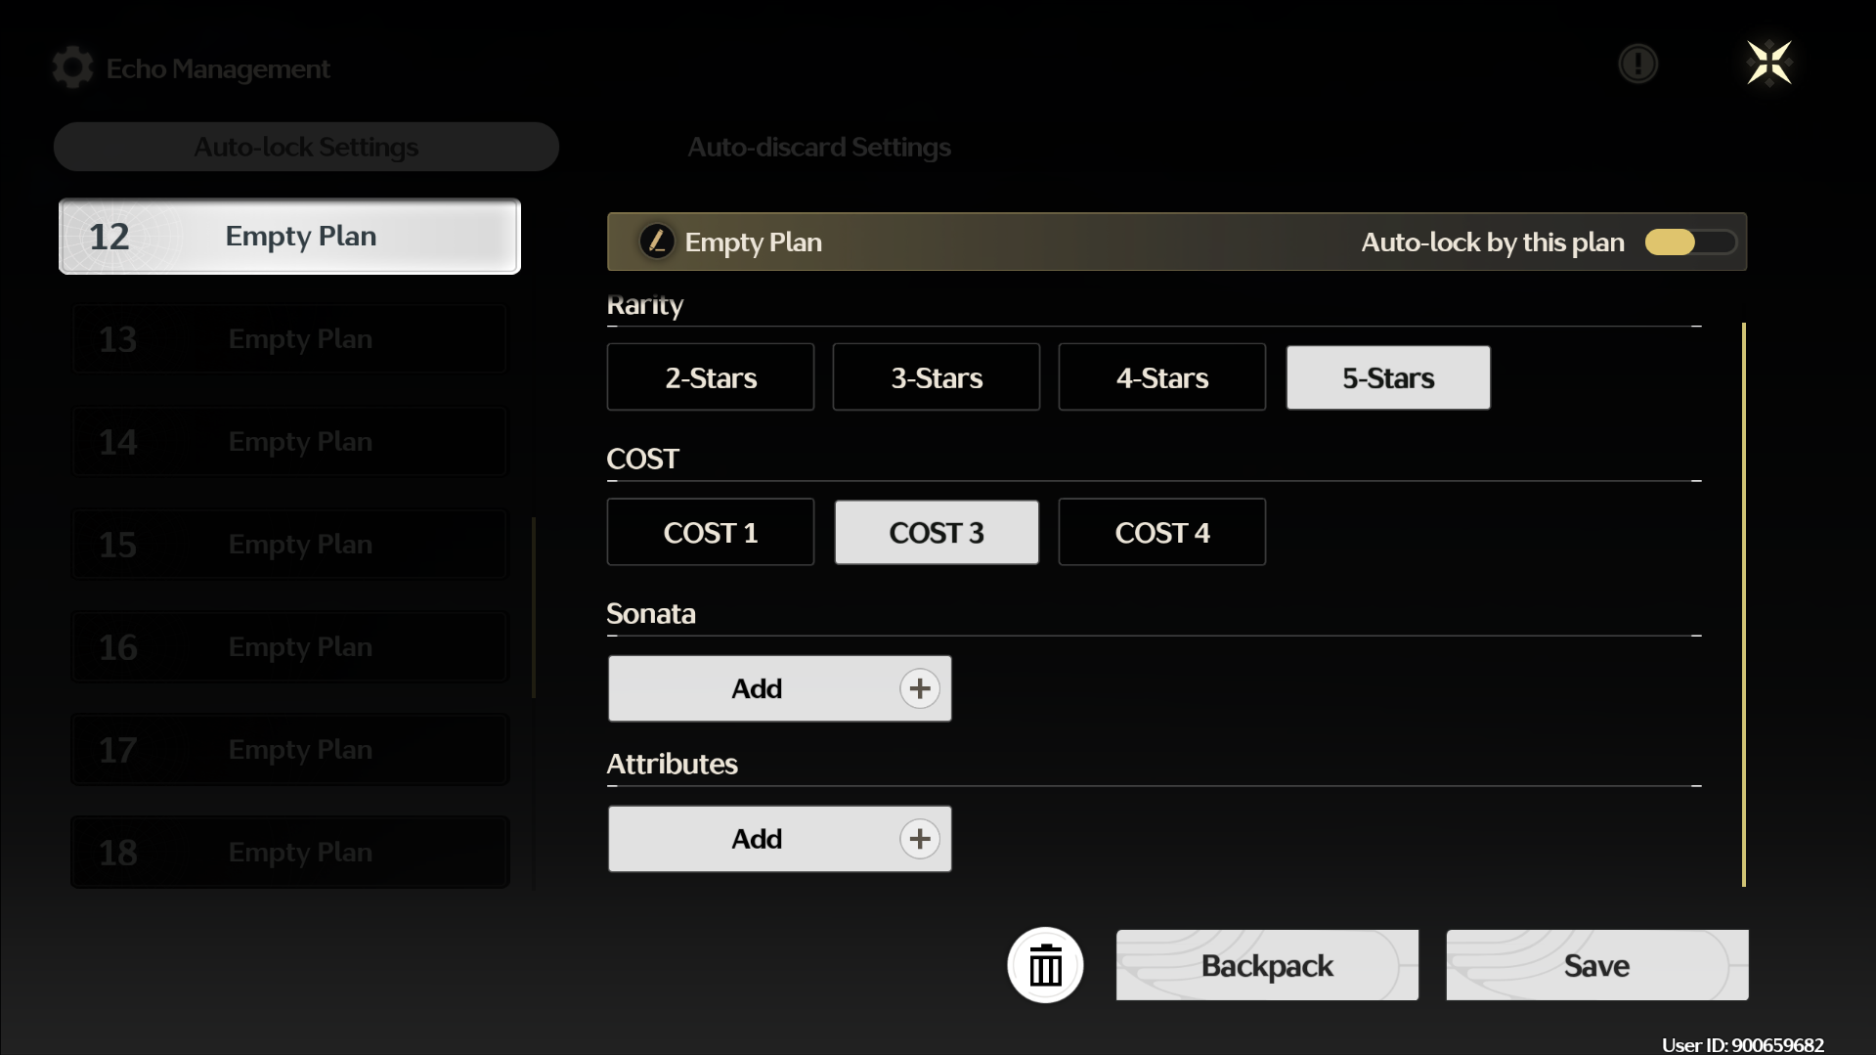
Task: Deselect the COST 3 filter
Action: (x=937, y=532)
